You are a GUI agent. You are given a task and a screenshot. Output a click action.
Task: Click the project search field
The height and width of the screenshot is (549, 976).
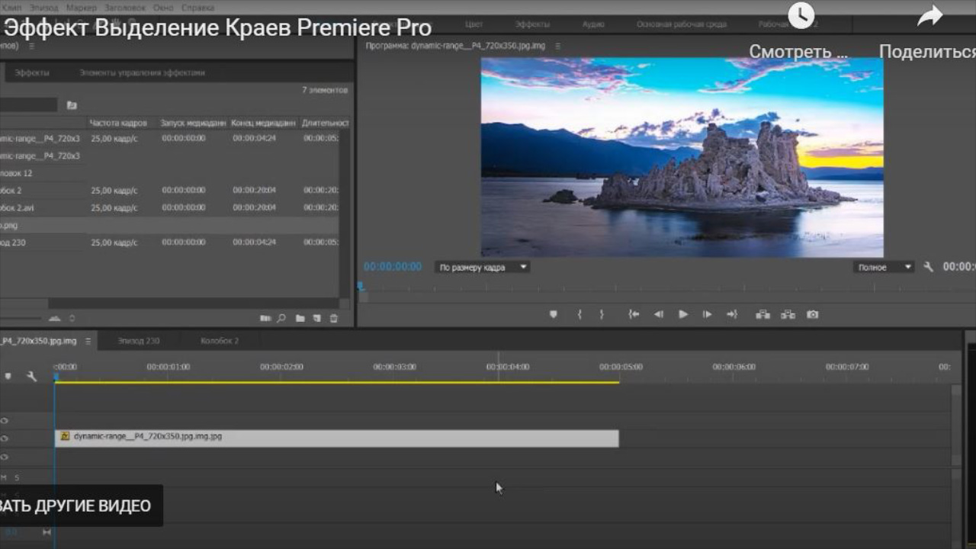[28, 104]
